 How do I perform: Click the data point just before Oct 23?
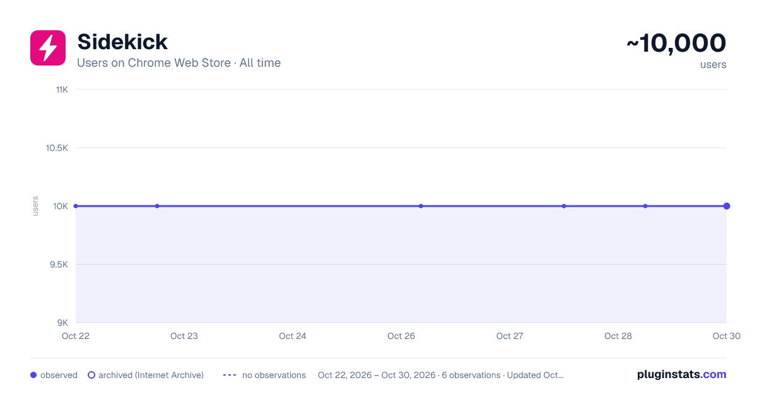tap(157, 206)
